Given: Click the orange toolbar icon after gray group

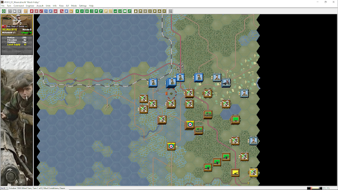Looking at the screenshot, I should pos(25,11).
